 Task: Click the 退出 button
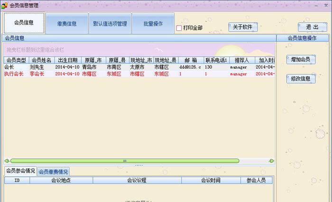312,27
